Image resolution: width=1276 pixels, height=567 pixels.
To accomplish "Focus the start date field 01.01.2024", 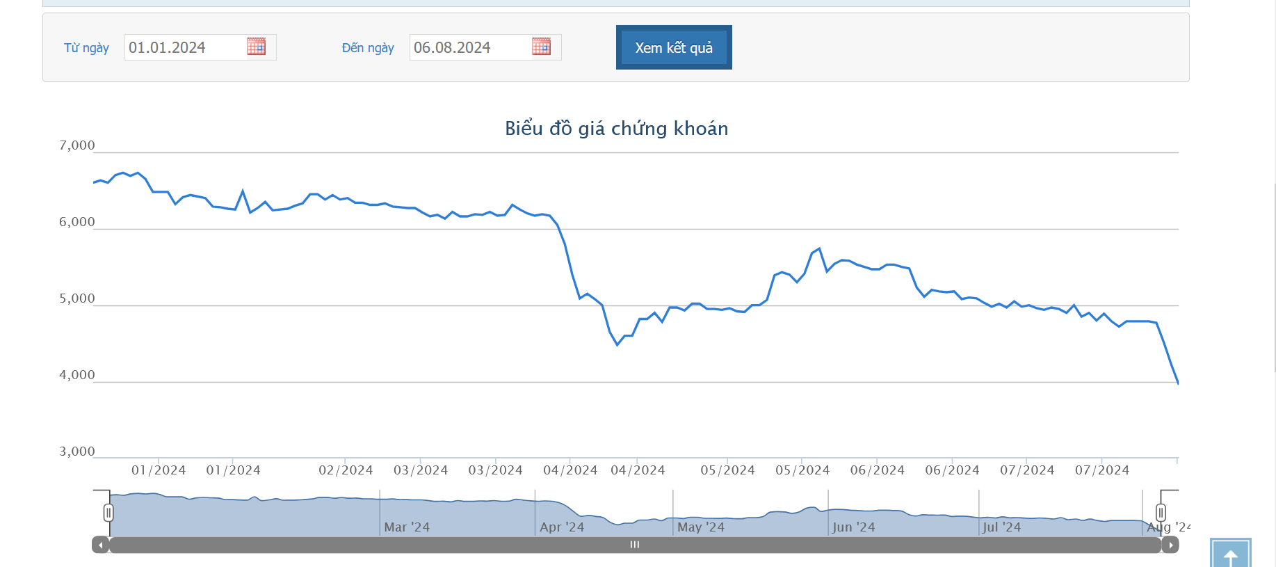I will [x=184, y=47].
